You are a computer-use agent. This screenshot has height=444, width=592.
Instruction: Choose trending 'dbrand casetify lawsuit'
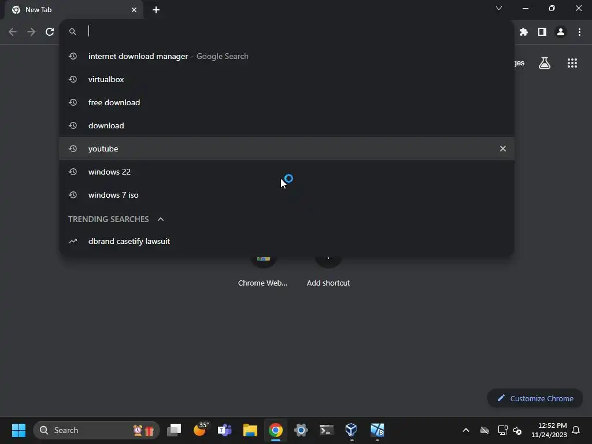coord(287,241)
